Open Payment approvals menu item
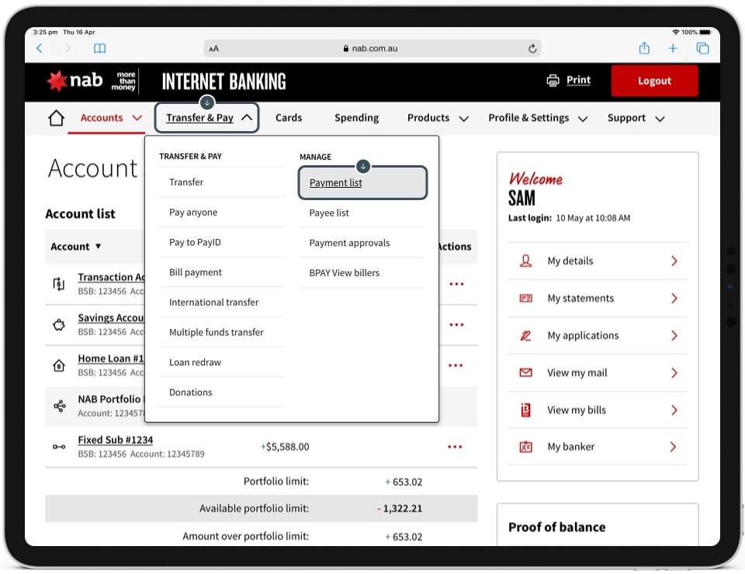This screenshot has height=574, width=745. 362,243
